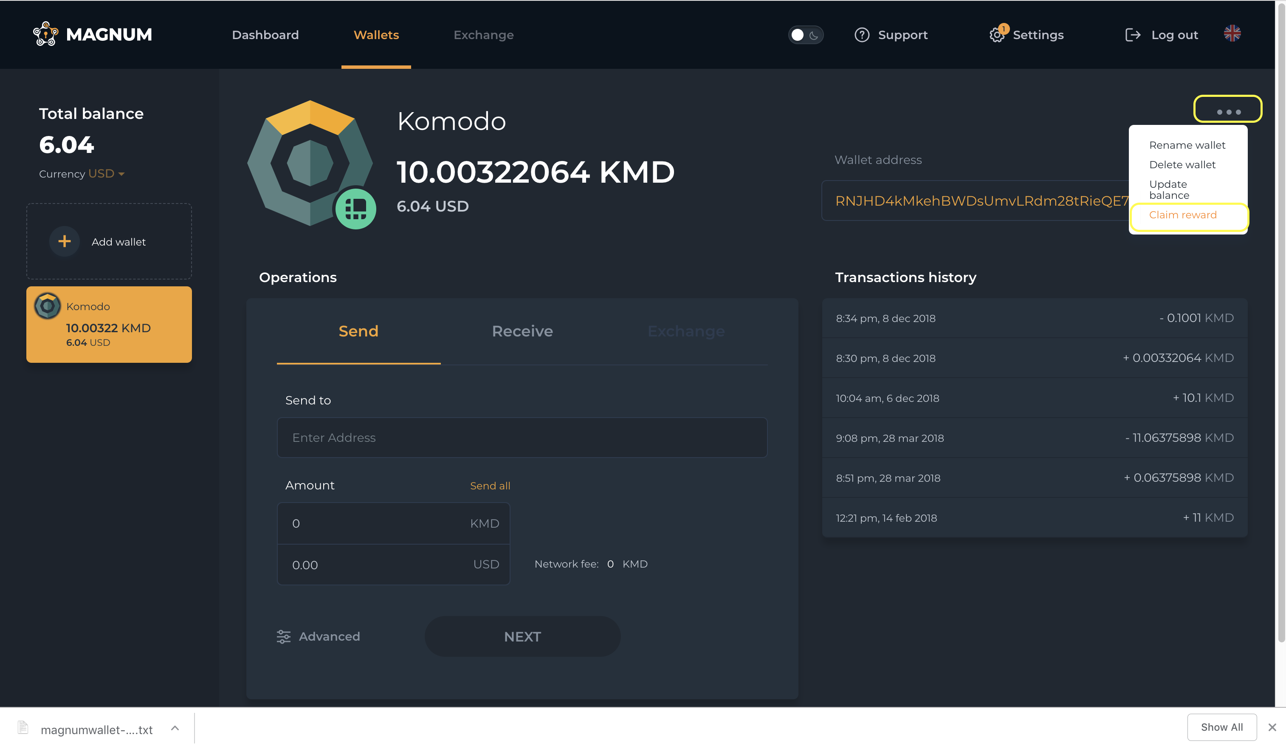This screenshot has height=746, width=1286.
Task: Select the Komodo wallet card in sidebar
Action: coord(109,324)
